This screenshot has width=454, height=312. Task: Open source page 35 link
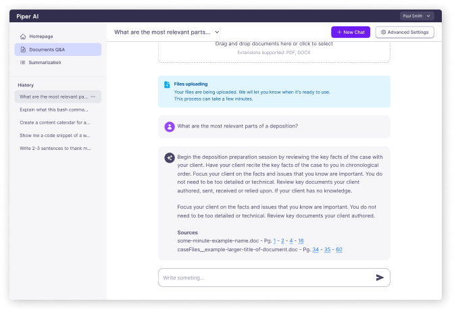328,249
